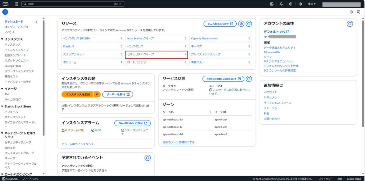The height and width of the screenshot is (181, 365).
Task: Click the サーバーを移行 button
Action: coord(118,94)
